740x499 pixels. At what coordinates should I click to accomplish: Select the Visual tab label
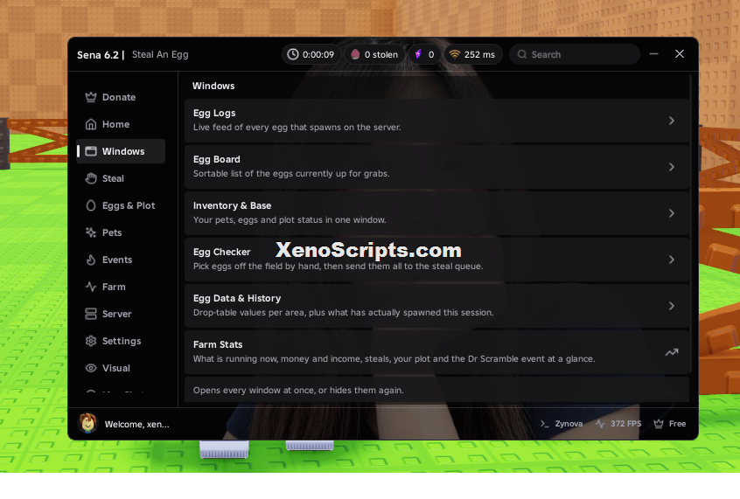[116, 369]
